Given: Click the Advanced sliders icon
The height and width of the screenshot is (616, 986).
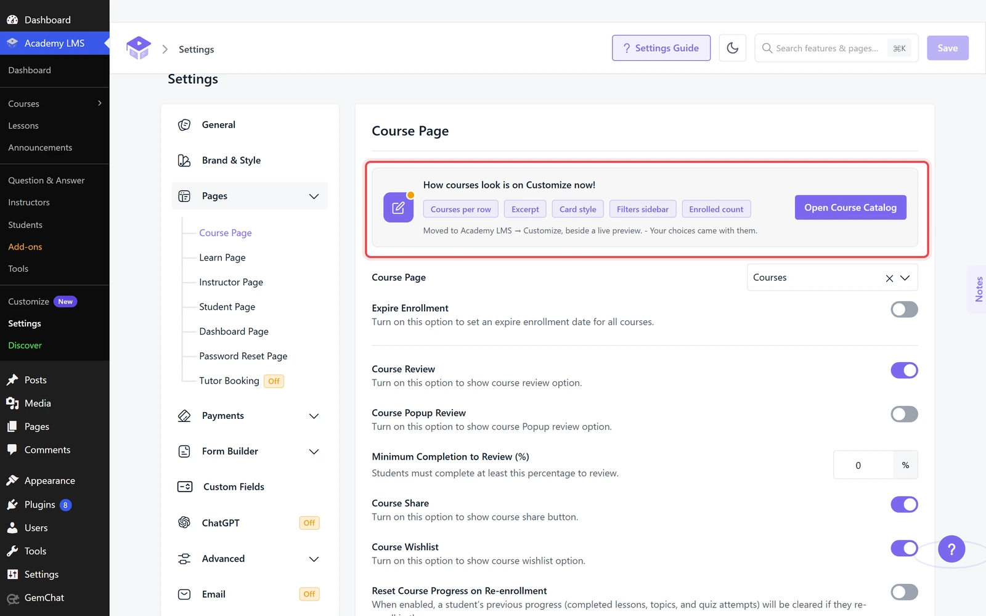Looking at the screenshot, I should (x=184, y=559).
